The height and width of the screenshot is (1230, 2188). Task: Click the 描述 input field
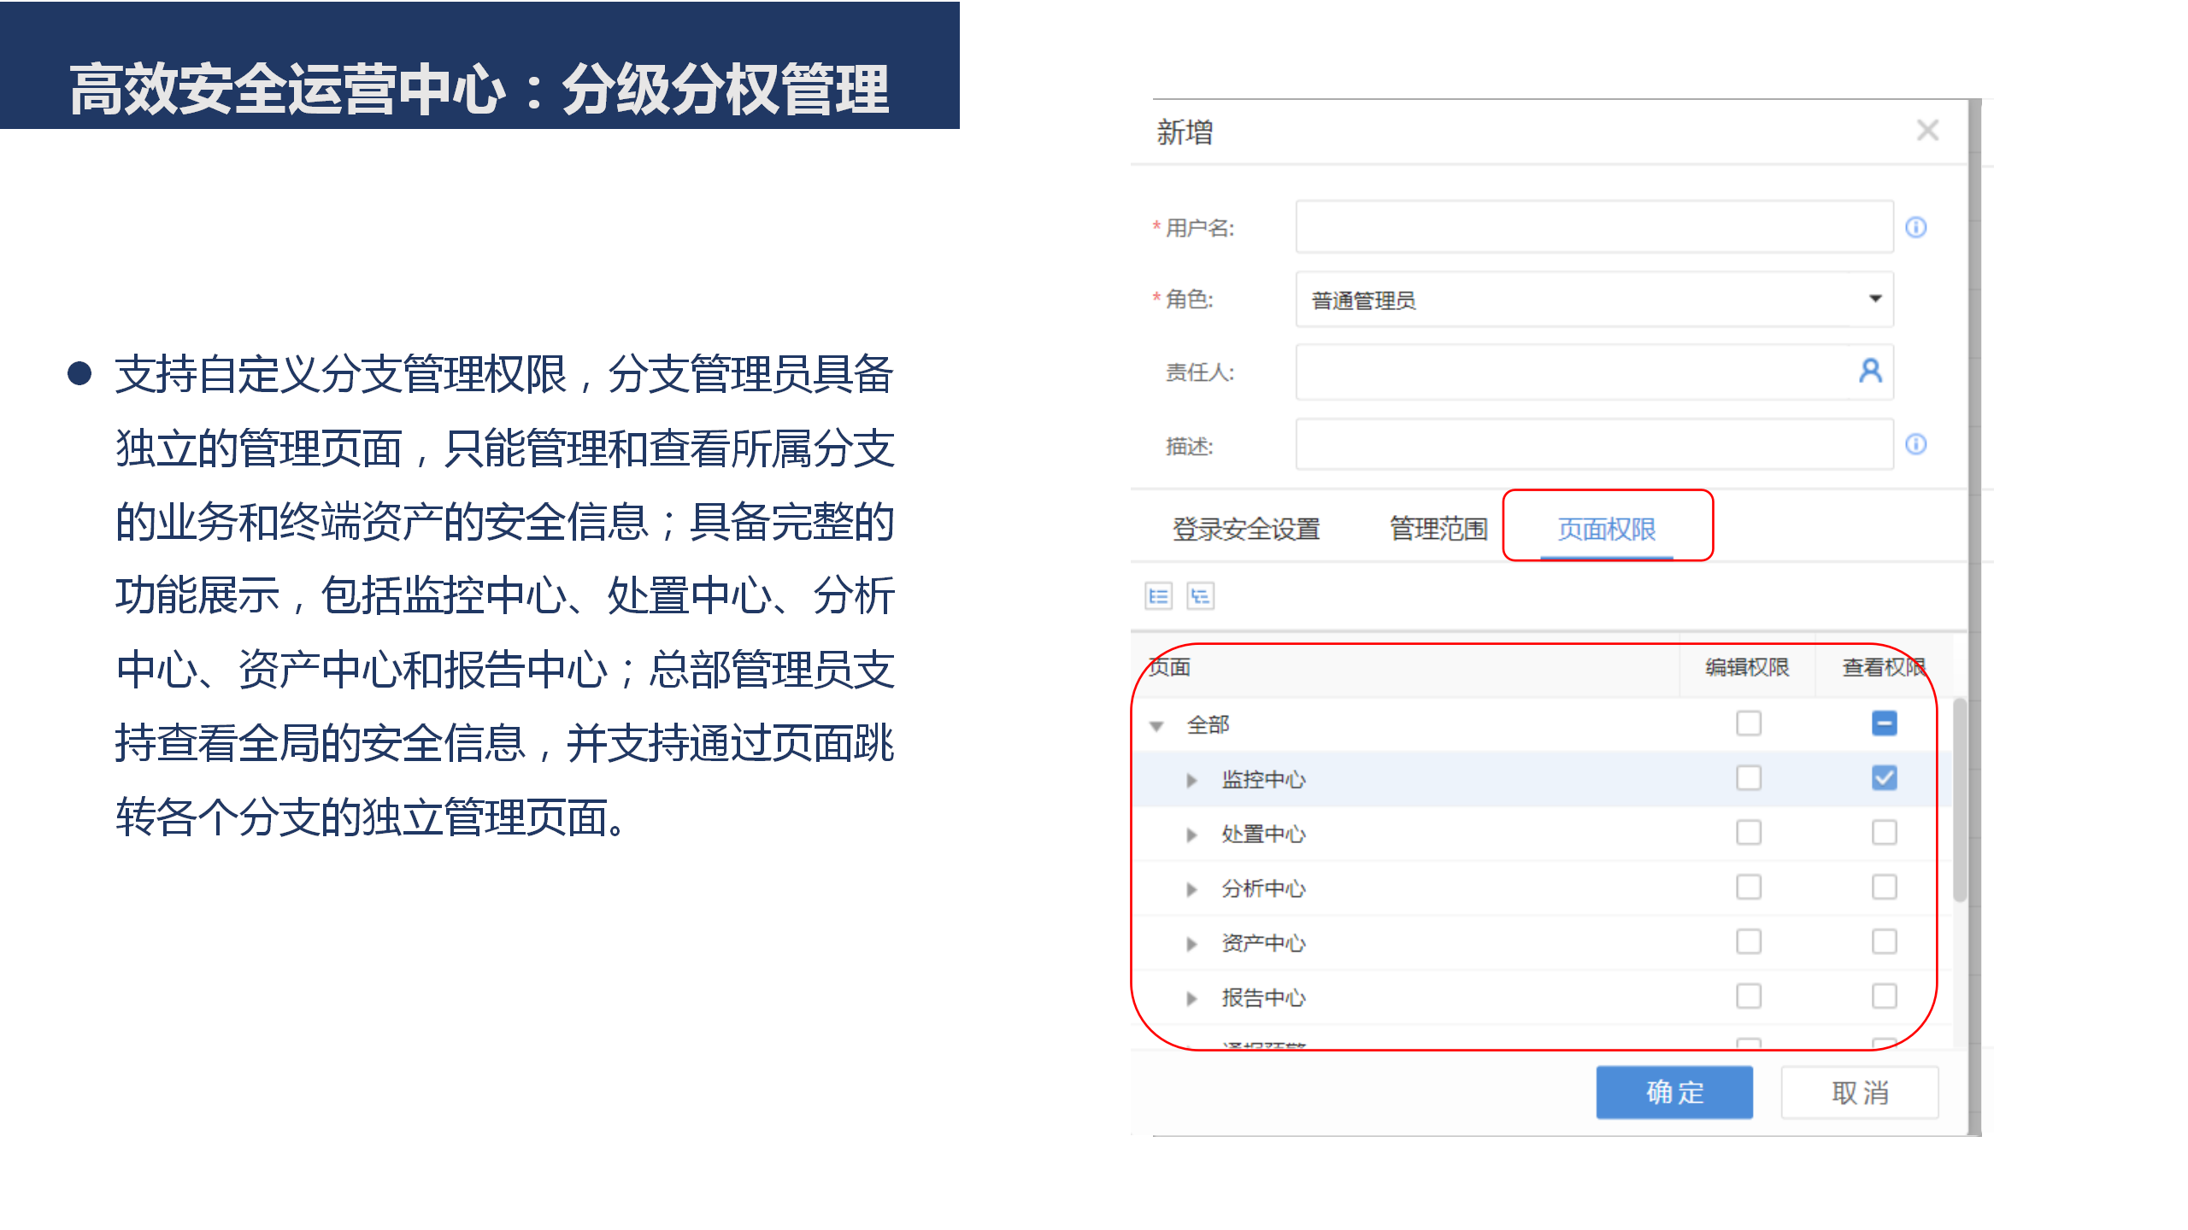1594,444
